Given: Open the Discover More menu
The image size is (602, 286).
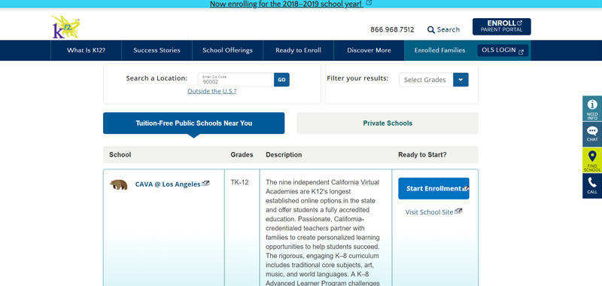Looking at the screenshot, I should pos(369,50).
